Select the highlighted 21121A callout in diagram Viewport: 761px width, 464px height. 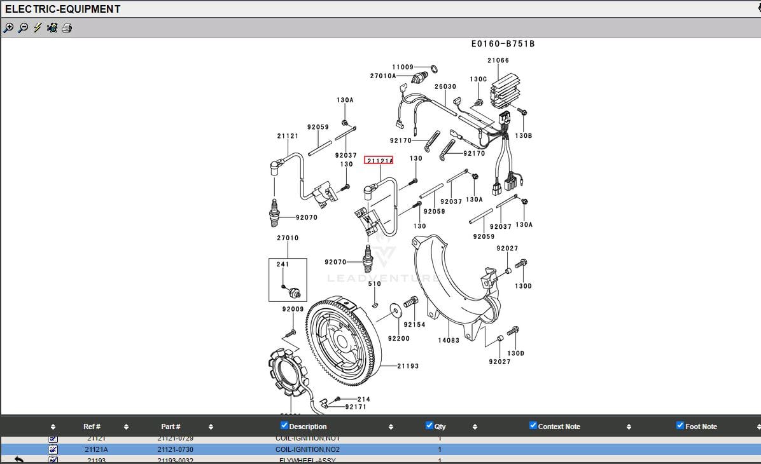pos(379,160)
